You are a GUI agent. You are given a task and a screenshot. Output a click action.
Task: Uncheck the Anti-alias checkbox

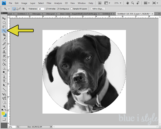click(x=47, y=9)
